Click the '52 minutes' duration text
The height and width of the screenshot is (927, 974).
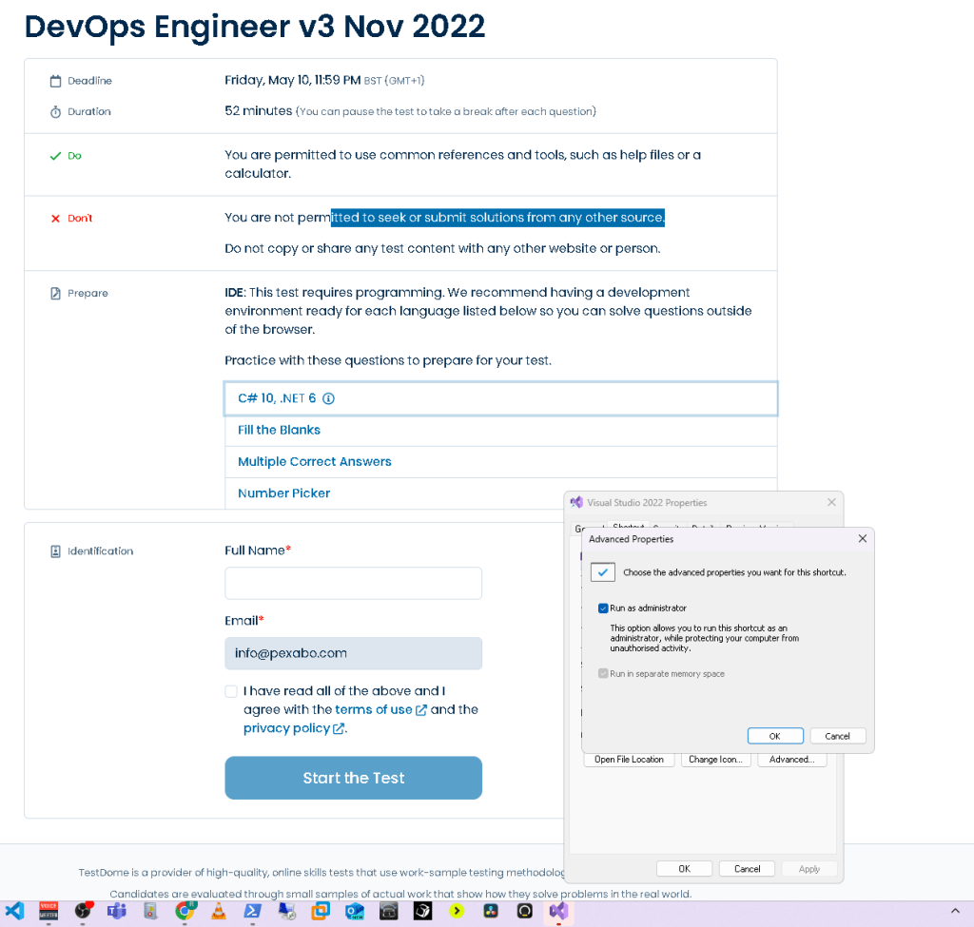pyautogui.click(x=259, y=110)
